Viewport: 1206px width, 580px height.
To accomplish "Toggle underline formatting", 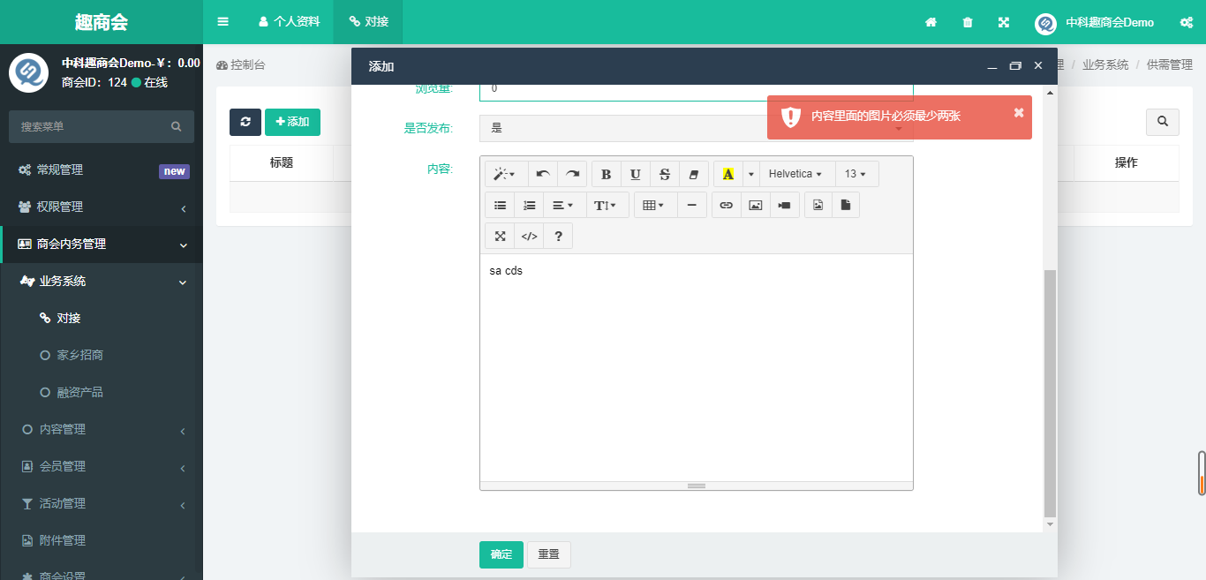I will pyautogui.click(x=635, y=174).
